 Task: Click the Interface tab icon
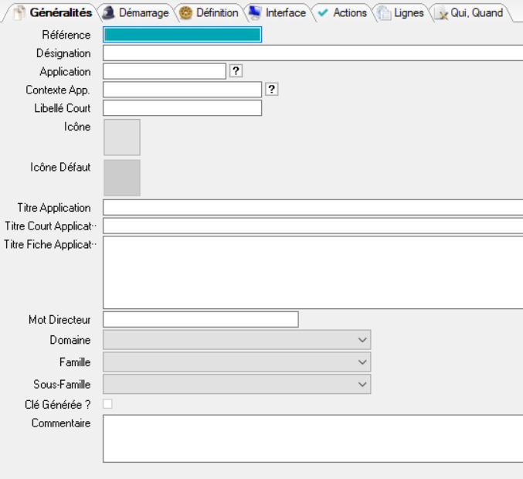click(255, 13)
